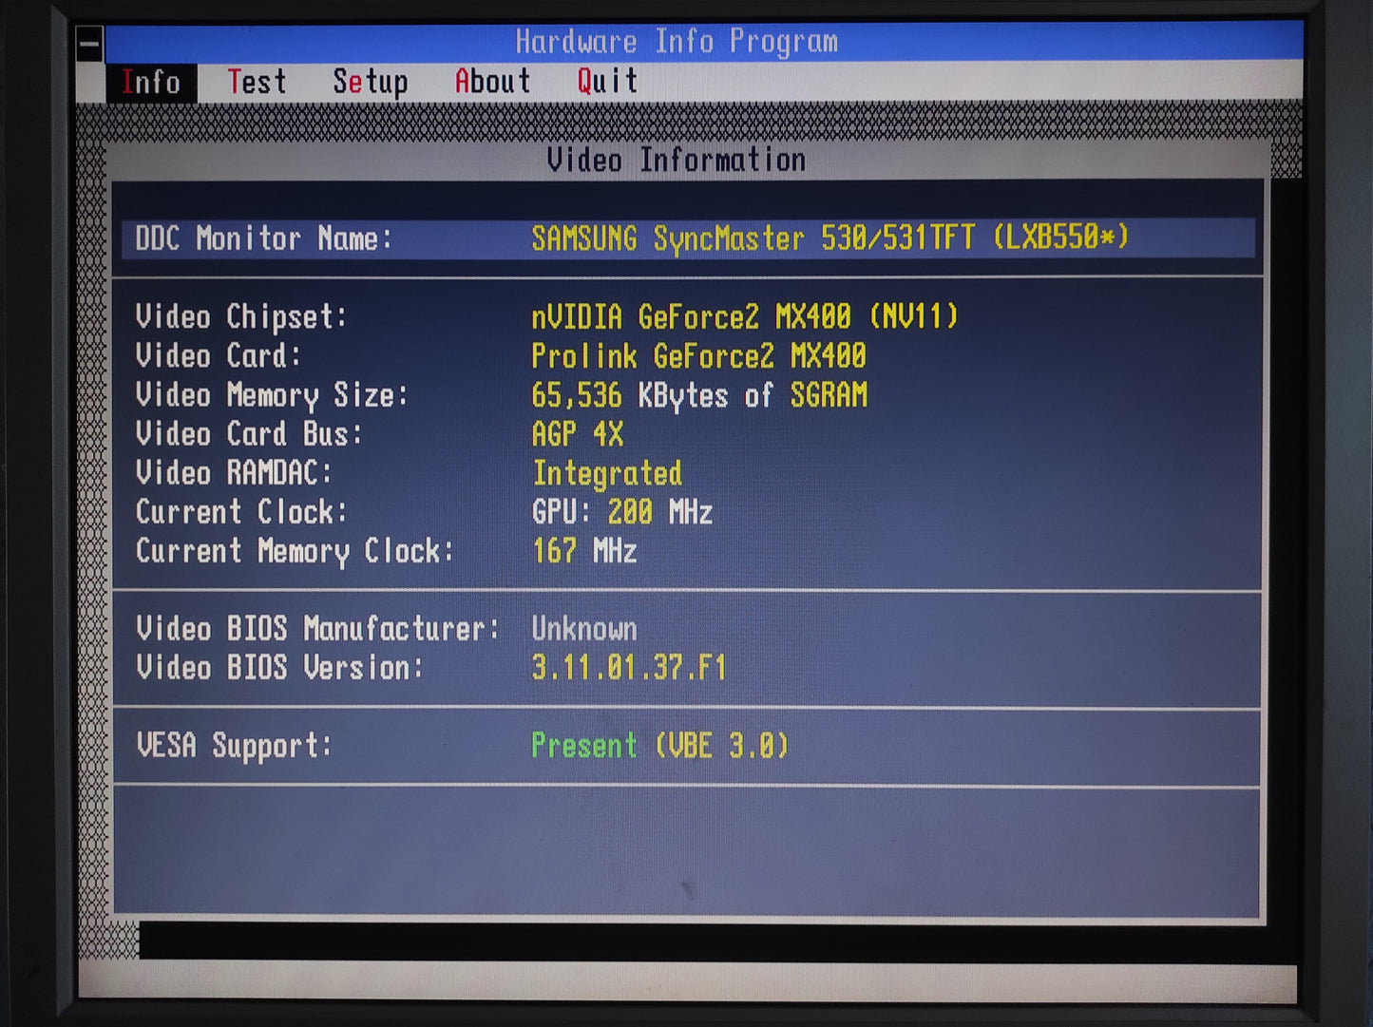This screenshot has height=1027, width=1373.
Task: Click the system menu dash icon
Action: (x=89, y=42)
